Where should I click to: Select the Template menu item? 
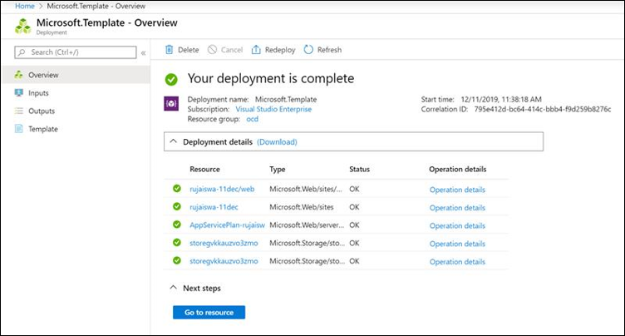(43, 129)
